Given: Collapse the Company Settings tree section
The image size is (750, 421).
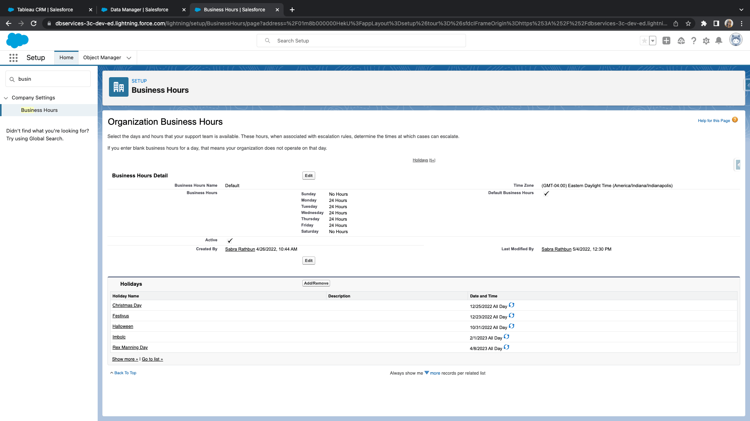Looking at the screenshot, I should 6,98.
